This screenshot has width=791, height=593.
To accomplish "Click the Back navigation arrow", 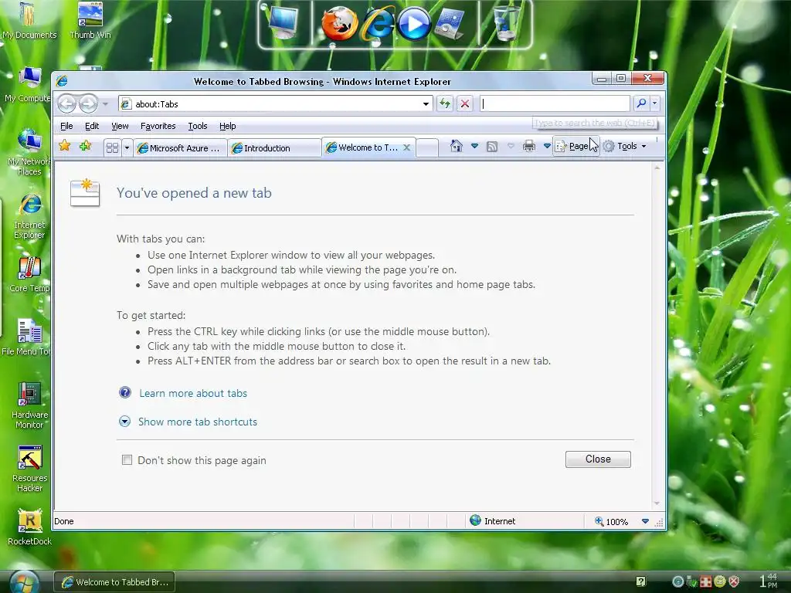I will click(x=66, y=104).
